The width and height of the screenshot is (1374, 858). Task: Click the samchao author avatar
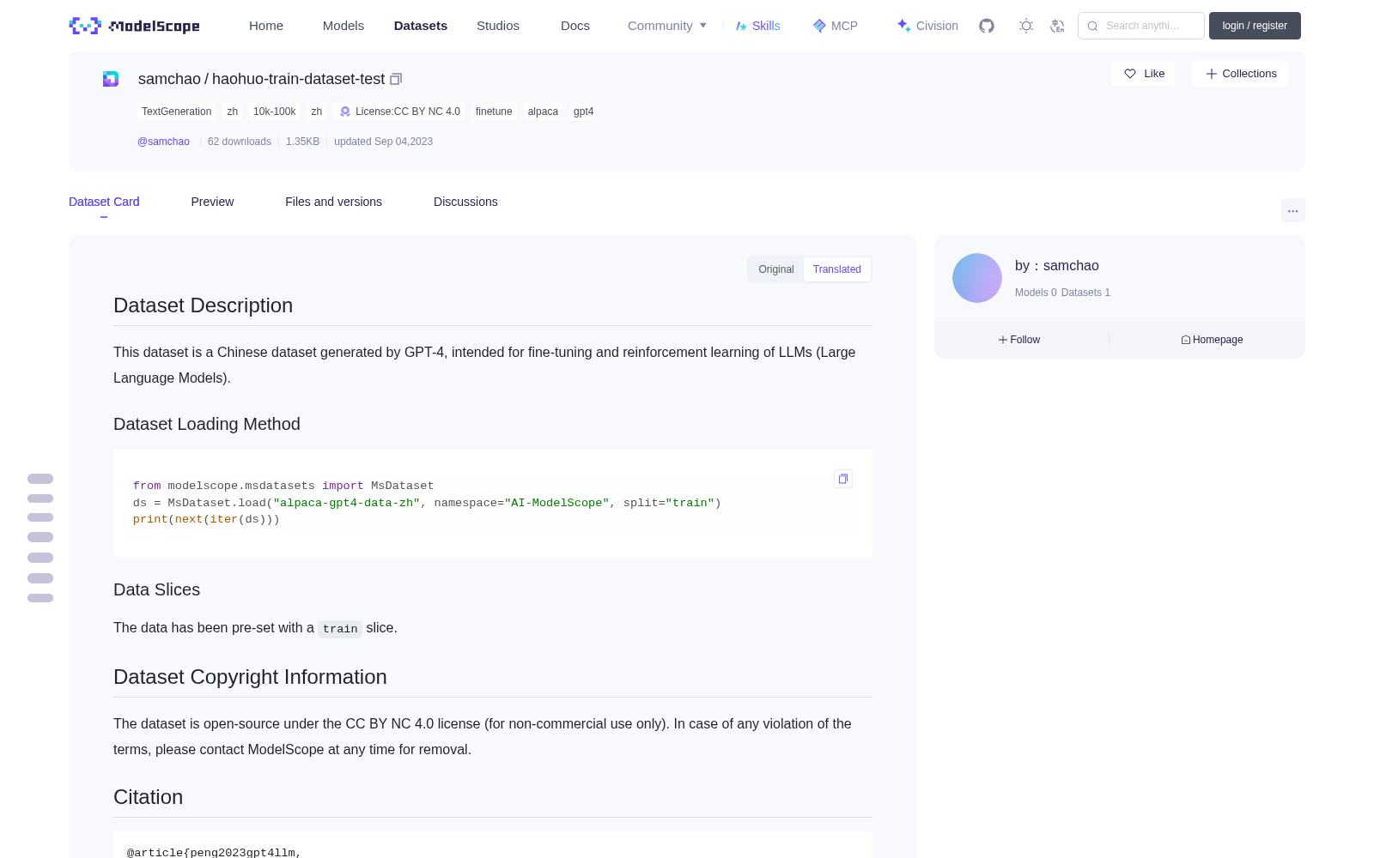(x=977, y=278)
